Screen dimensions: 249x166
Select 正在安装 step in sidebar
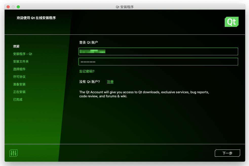point(19,92)
